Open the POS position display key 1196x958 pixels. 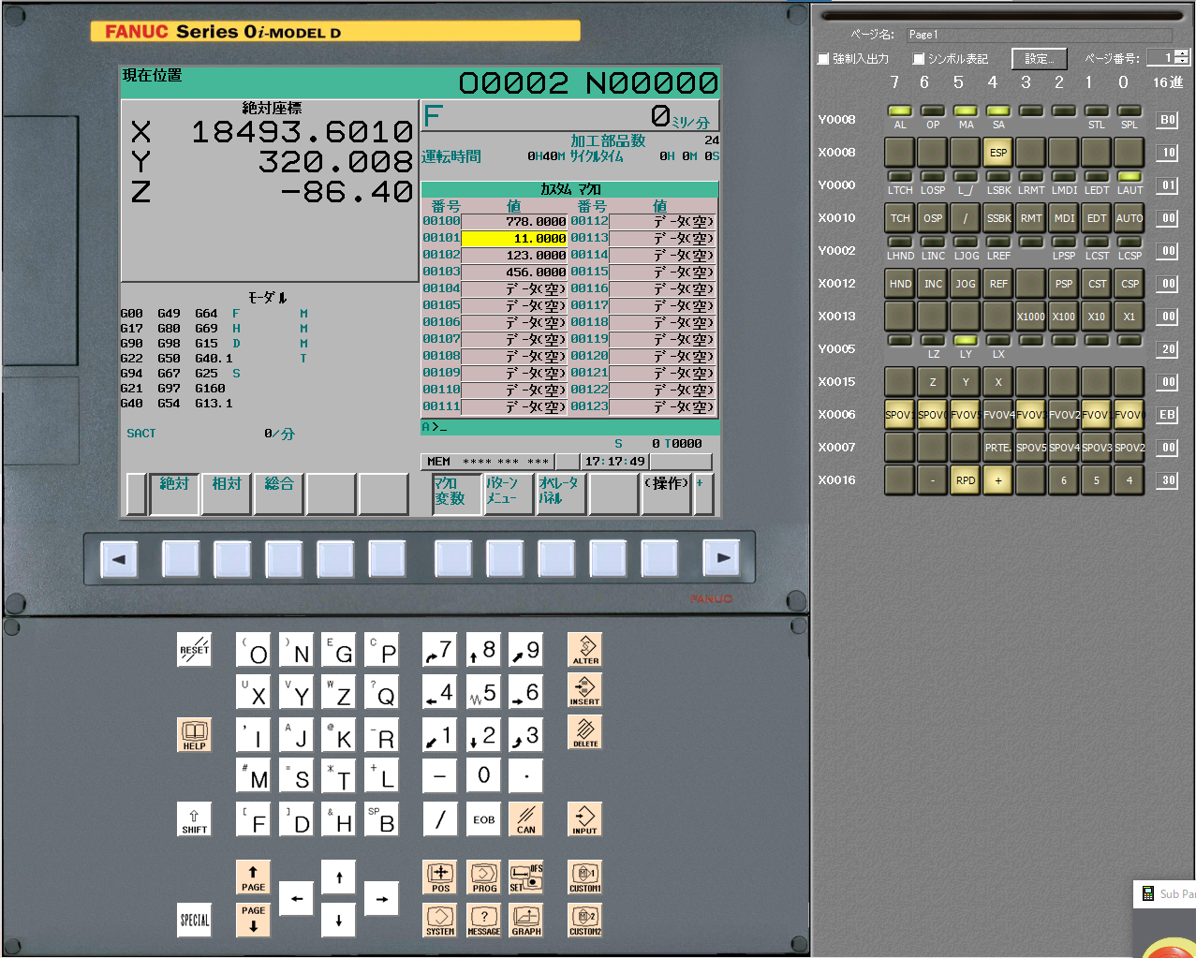tap(440, 877)
